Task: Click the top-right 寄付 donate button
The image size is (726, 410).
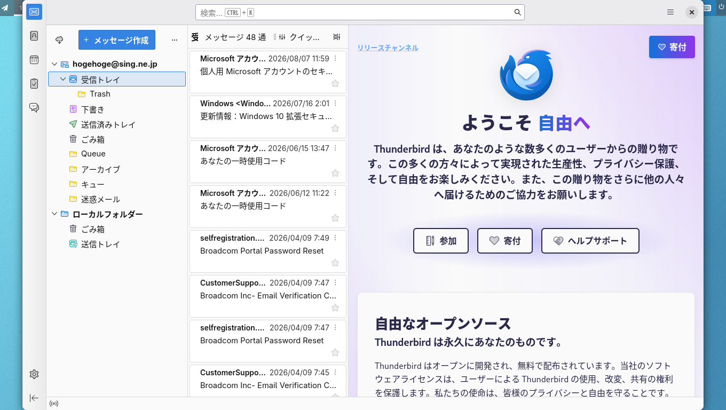Action: coord(672,47)
